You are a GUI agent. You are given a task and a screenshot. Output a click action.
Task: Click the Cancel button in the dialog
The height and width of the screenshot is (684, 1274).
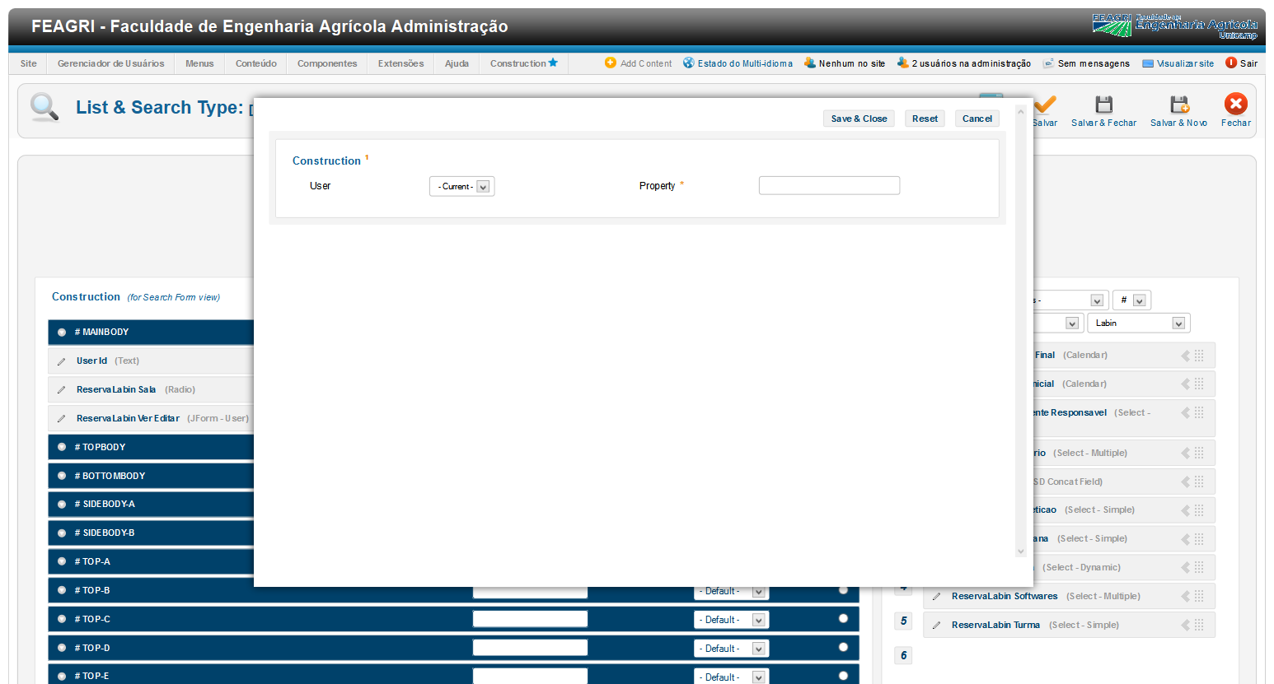[977, 119]
